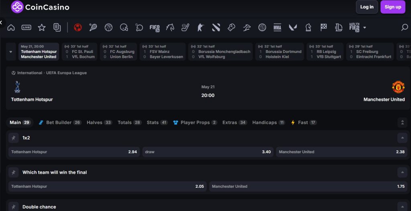
Task: Select the red Soccer ball icon
Action: [78, 27]
